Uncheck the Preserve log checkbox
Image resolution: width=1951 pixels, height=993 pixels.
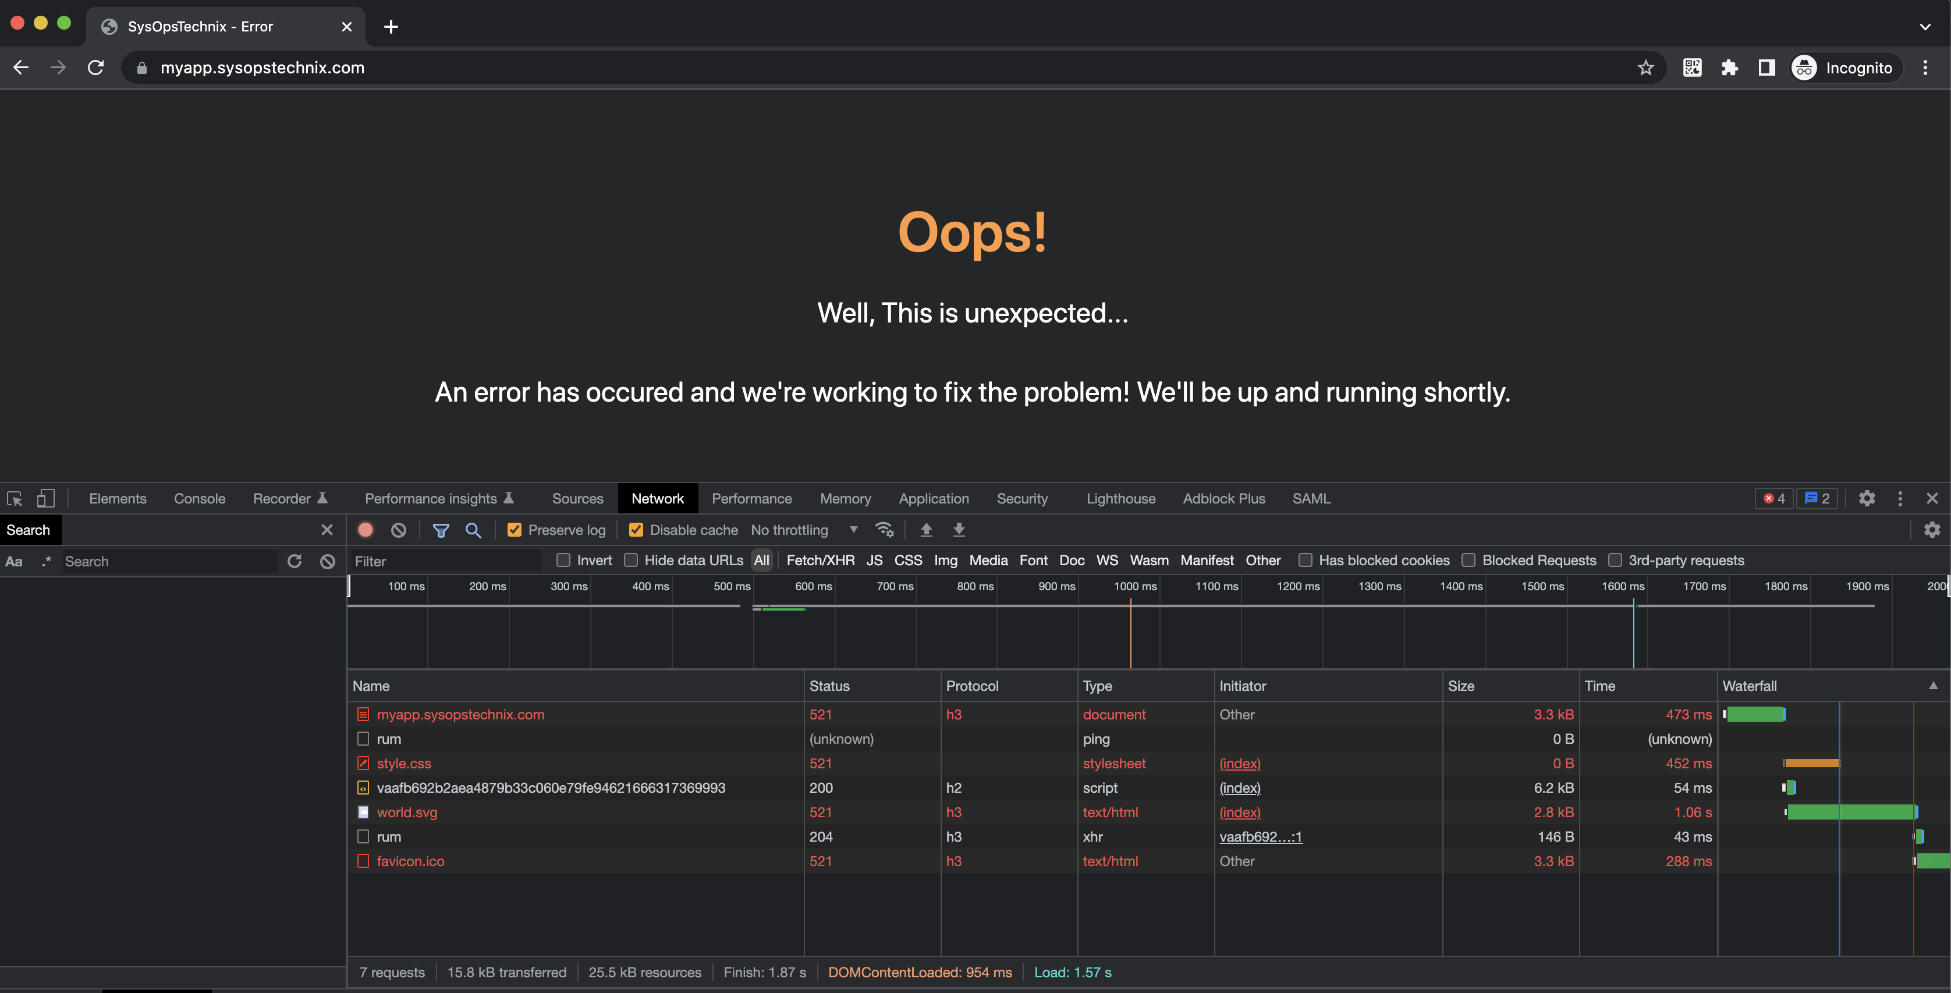[x=515, y=530]
